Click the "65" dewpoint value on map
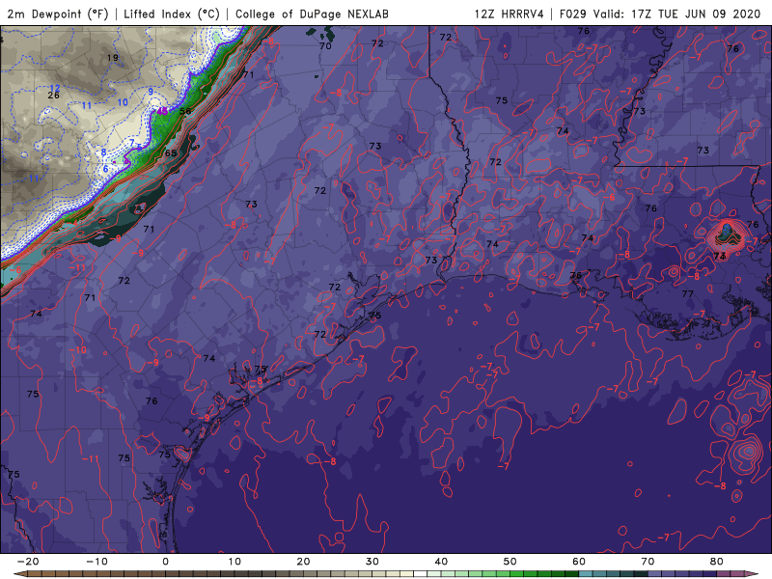 (x=171, y=153)
